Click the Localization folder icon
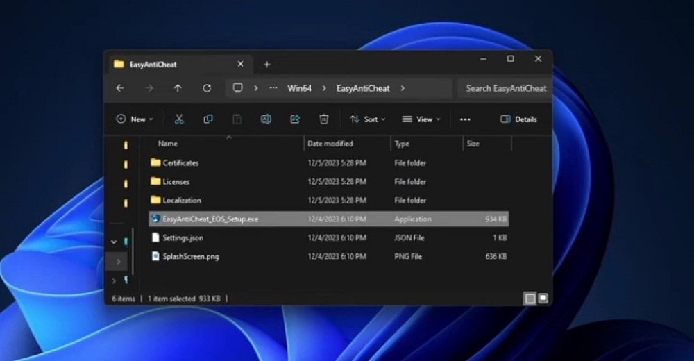 pos(155,200)
